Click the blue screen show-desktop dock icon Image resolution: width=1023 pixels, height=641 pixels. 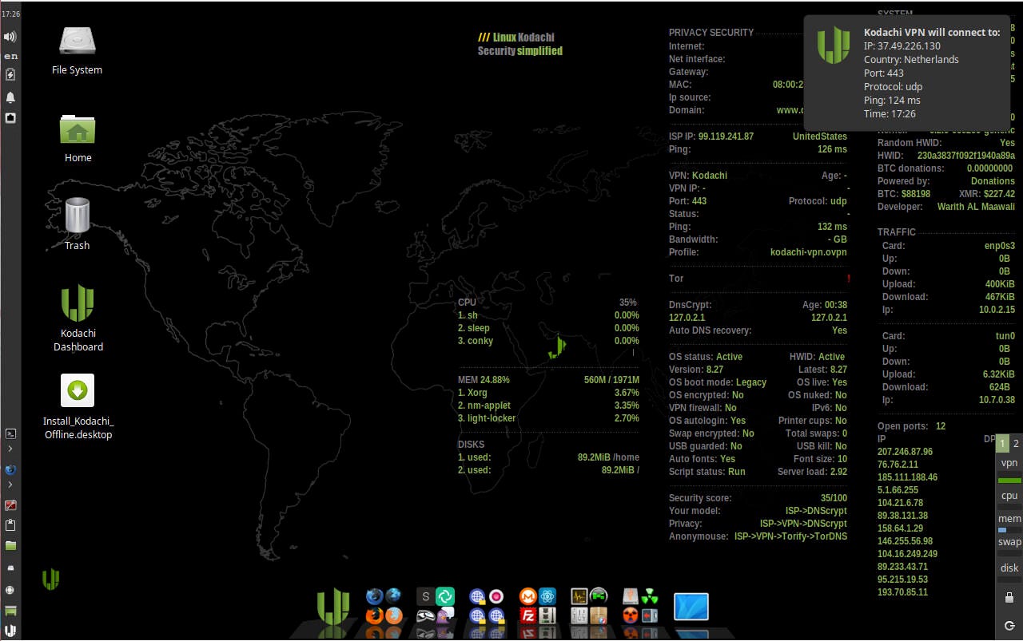[x=691, y=606]
